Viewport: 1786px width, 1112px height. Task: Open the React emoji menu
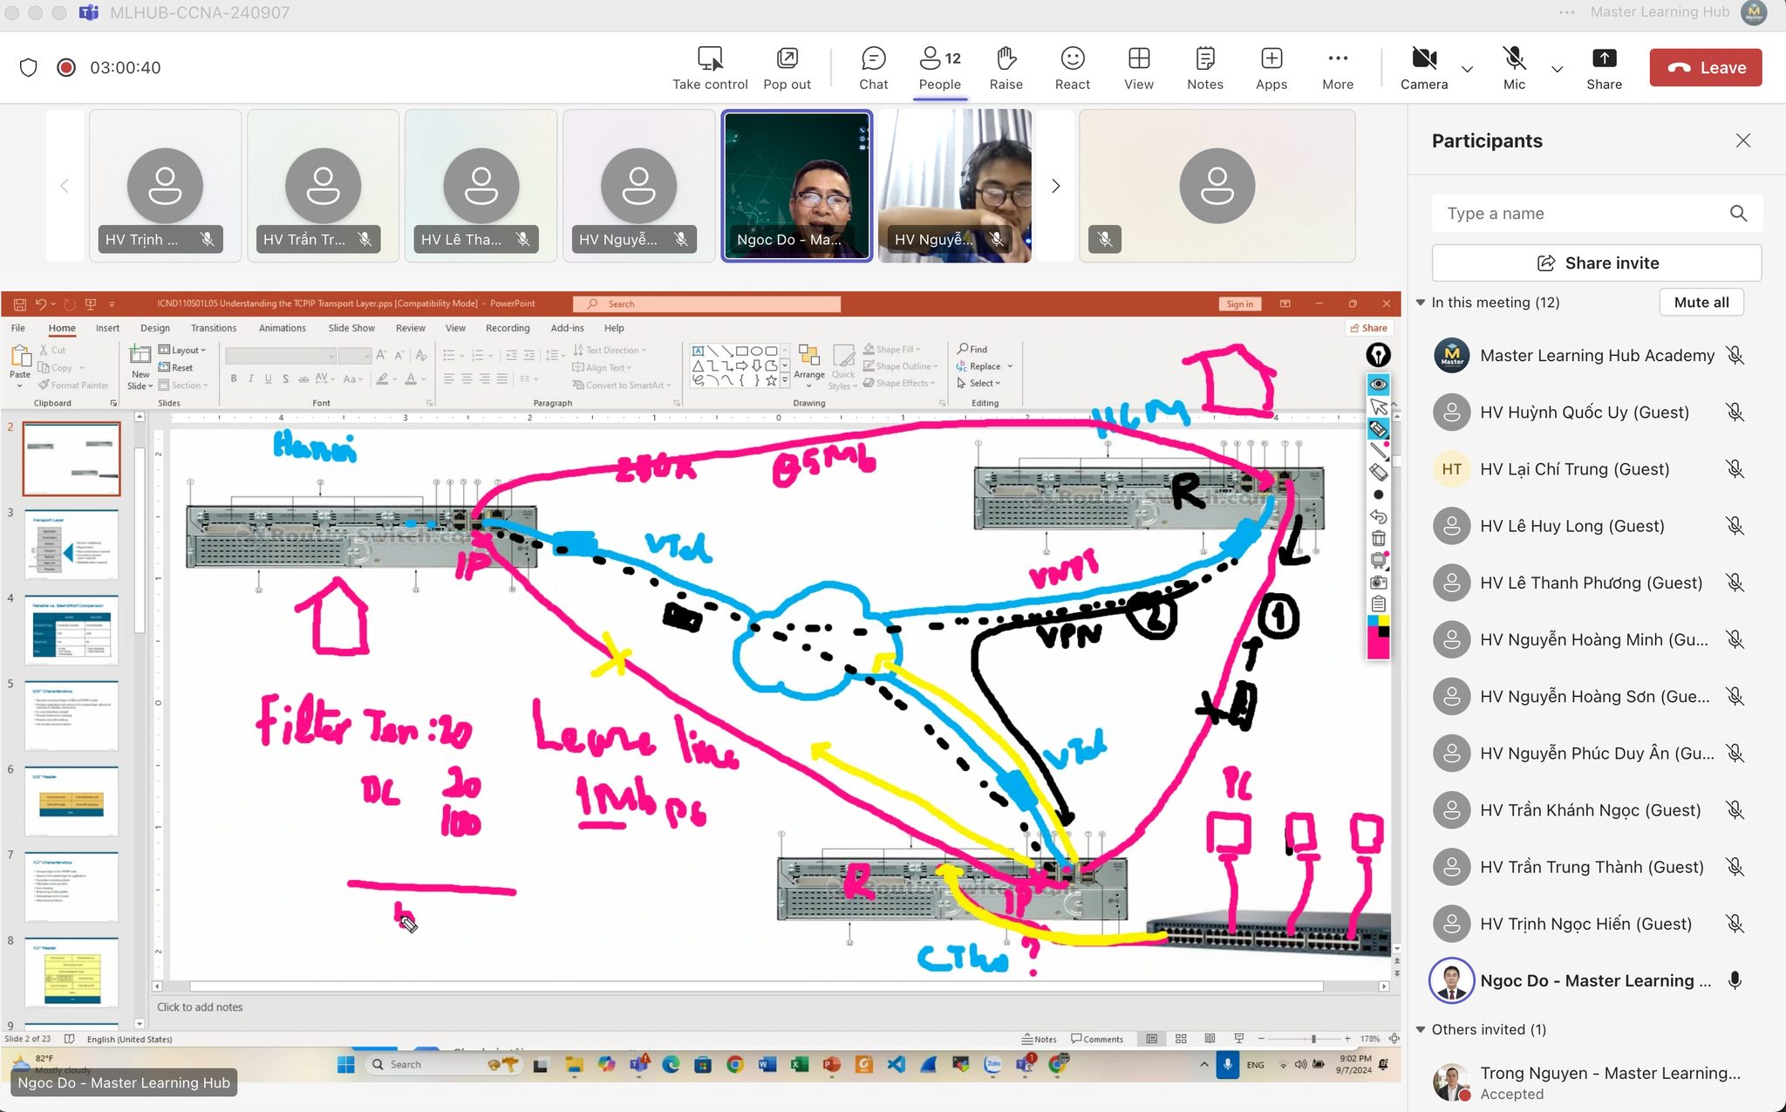1072,68
